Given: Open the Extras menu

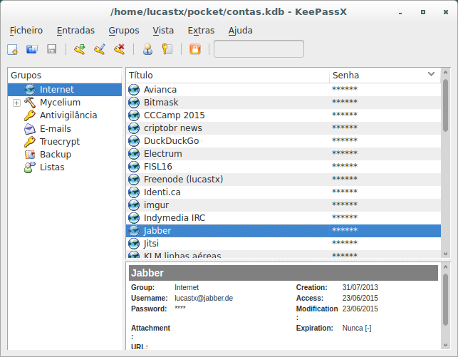Looking at the screenshot, I should pyautogui.click(x=201, y=31).
